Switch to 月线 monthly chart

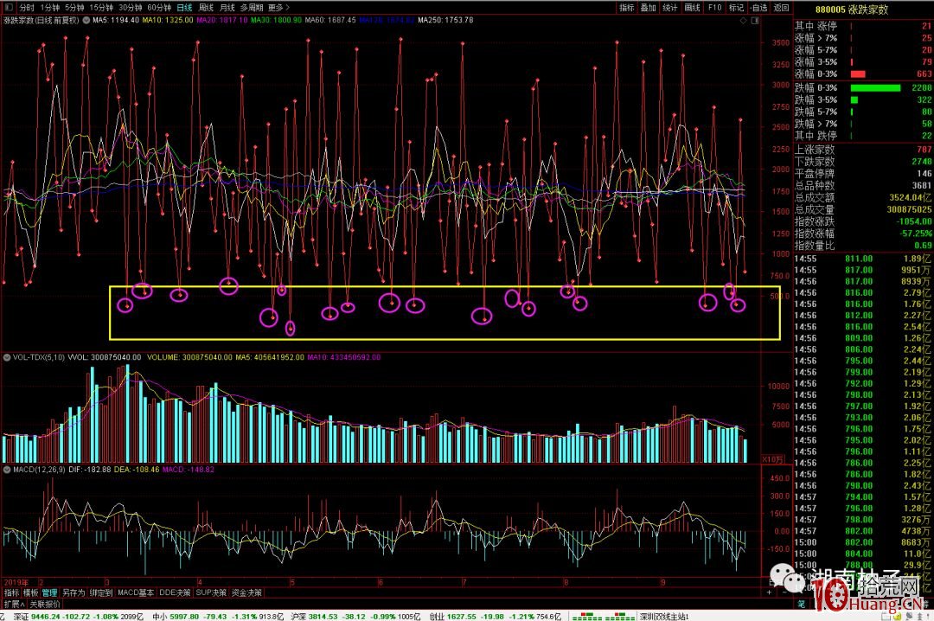tap(227, 7)
